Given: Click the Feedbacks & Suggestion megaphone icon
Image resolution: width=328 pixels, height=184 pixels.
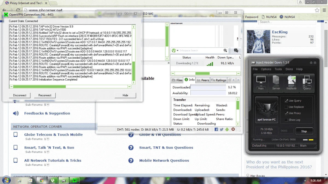Looking at the screenshot, I should point(16,113).
